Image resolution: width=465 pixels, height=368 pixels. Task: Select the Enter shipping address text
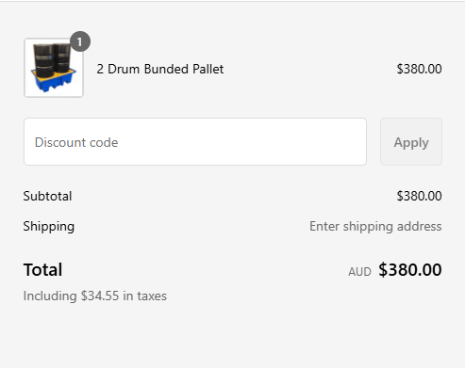(375, 227)
